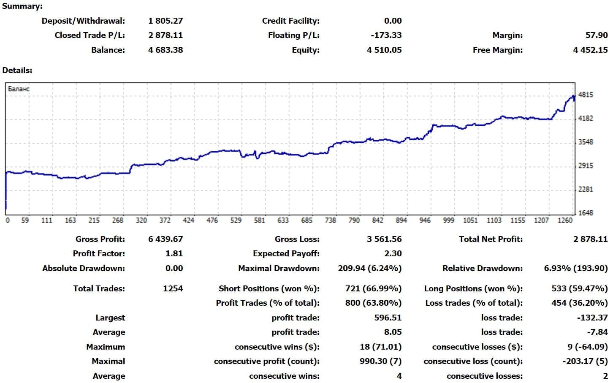Select the Balance value 4 683.38
Image resolution: width=613 pixels, height=383 pixels.
pos(165,50)
